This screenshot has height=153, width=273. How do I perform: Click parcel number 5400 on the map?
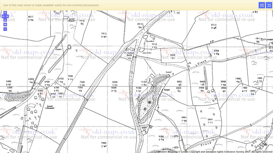pos(9,81)
